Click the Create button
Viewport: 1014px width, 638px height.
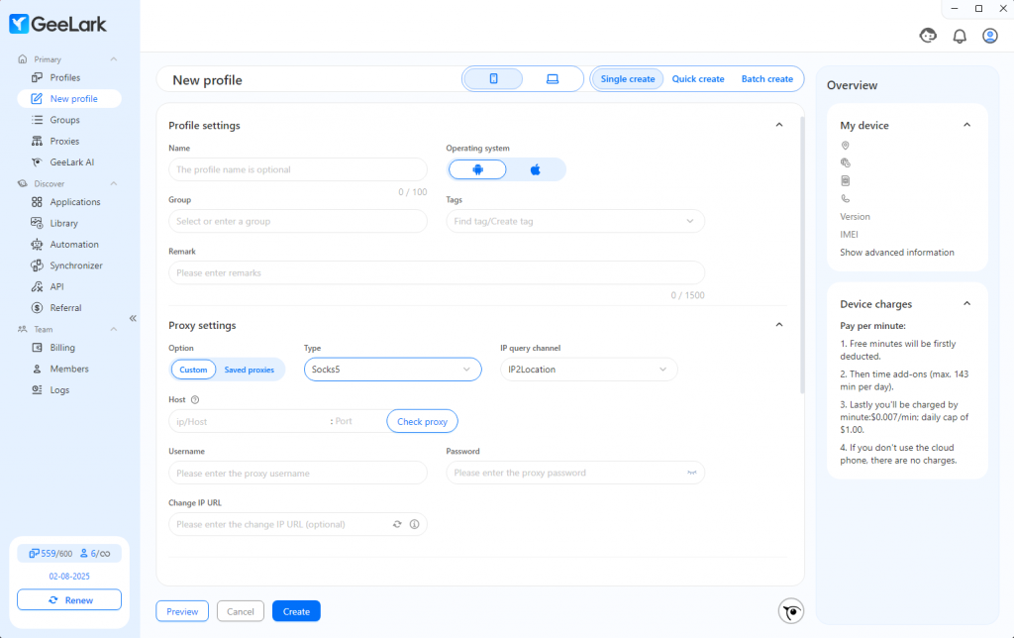coord(296,611)
